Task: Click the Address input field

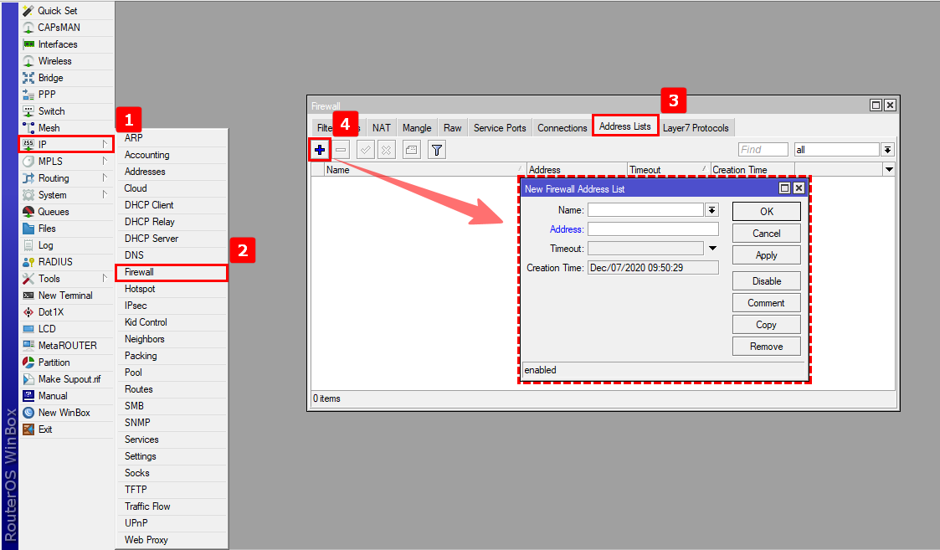Action: 653,229
